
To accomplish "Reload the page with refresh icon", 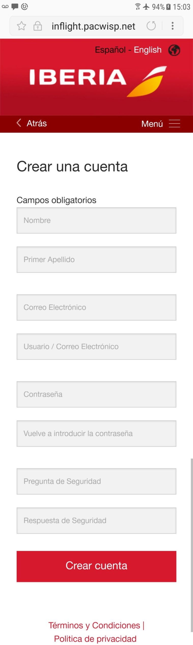I will tap(151, 26).
